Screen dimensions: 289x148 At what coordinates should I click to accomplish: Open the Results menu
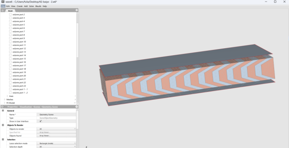pyautogui.click(x=38, y=6)
